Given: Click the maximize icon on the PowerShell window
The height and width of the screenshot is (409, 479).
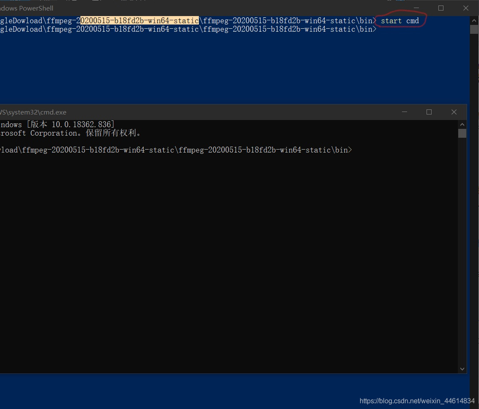Looking at the screenshot, I should click(x=440, y=8).
